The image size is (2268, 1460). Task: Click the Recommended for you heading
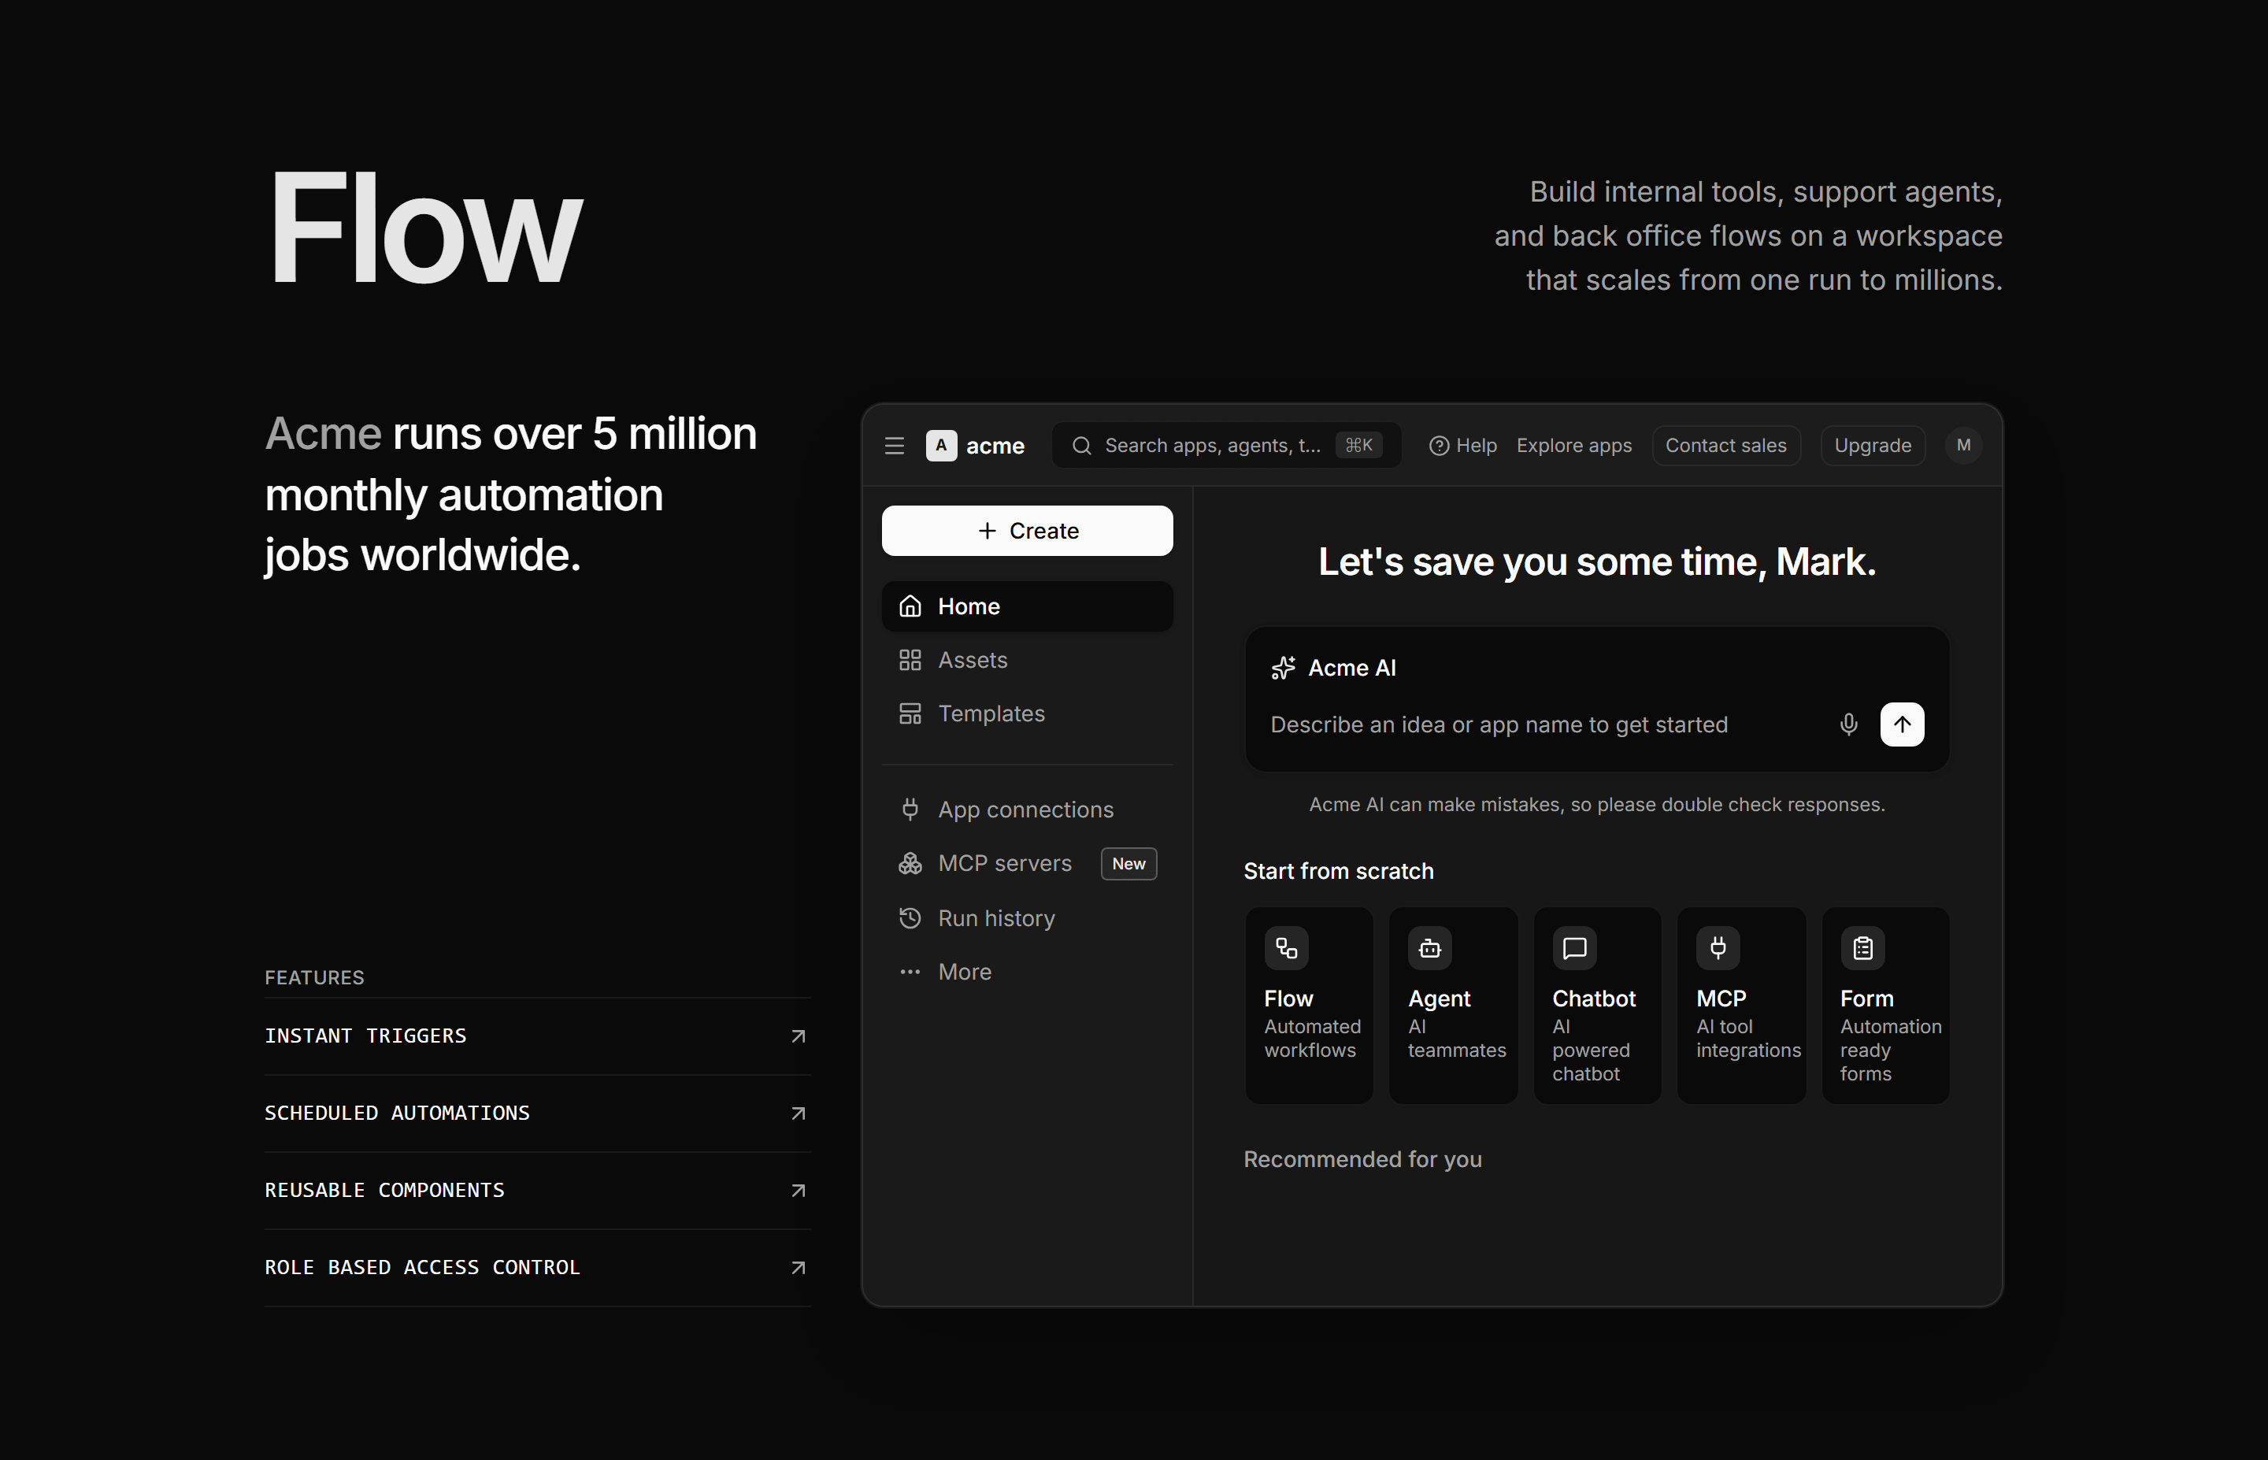(x=1362, y=1159)
